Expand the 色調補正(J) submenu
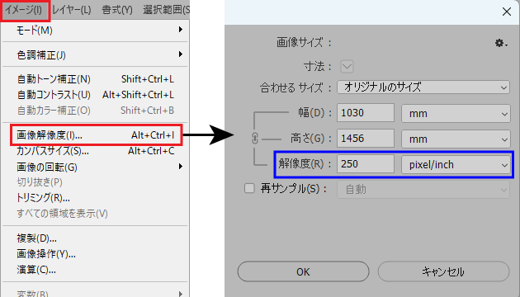 95,55
